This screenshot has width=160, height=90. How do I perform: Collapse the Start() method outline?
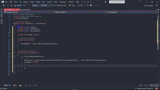[13, 40]
